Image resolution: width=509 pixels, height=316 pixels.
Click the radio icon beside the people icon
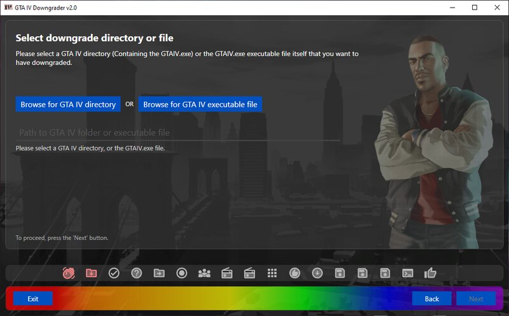(227, 273)
